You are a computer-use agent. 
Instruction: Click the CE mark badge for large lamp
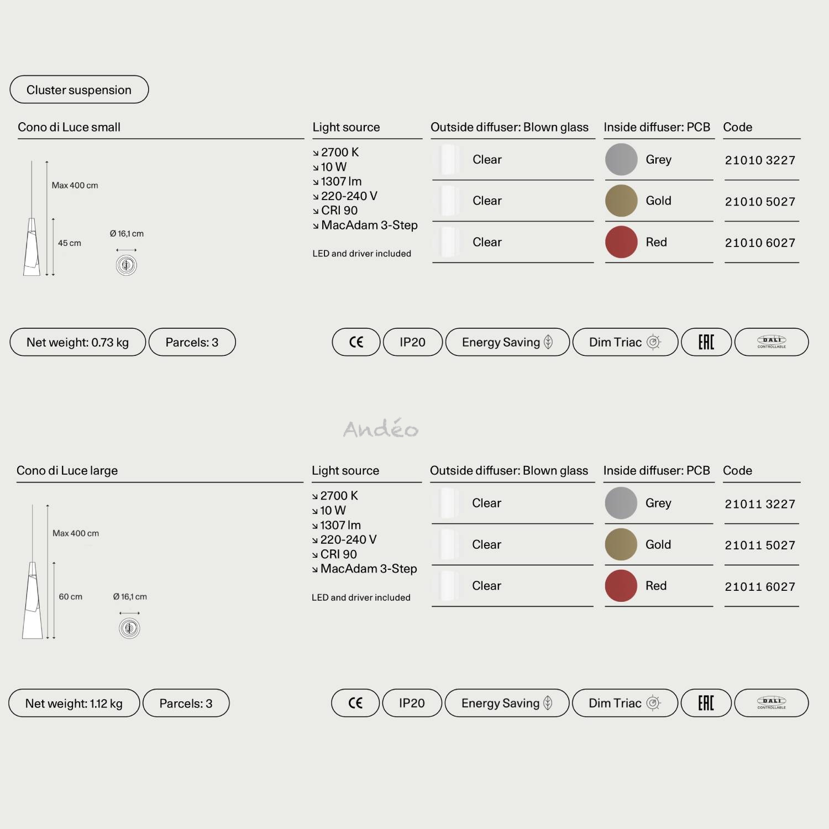tap(355, 703)
